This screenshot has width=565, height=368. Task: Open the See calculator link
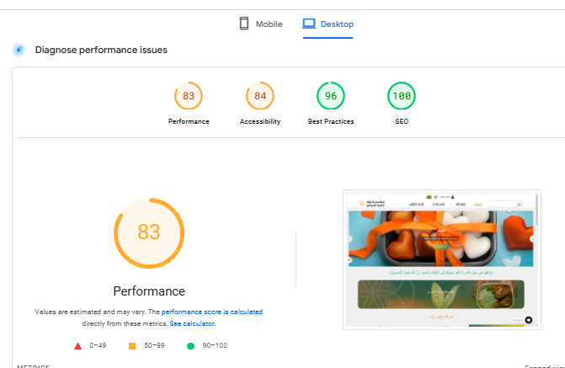pos(192,323)
